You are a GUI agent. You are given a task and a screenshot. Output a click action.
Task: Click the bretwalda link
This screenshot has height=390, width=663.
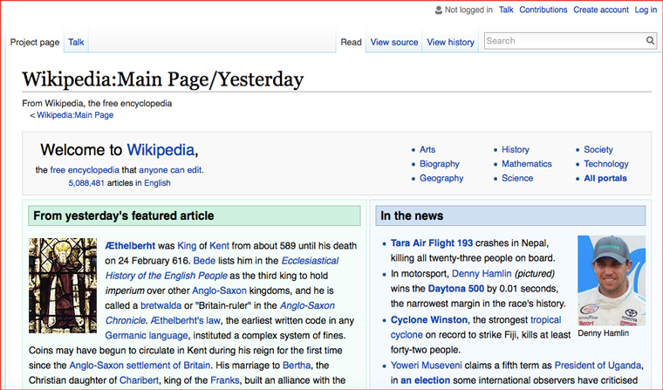coord(161,305)
